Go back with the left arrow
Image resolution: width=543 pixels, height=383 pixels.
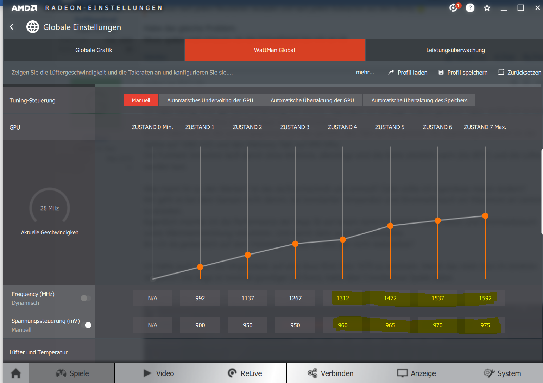pos(12,27)
